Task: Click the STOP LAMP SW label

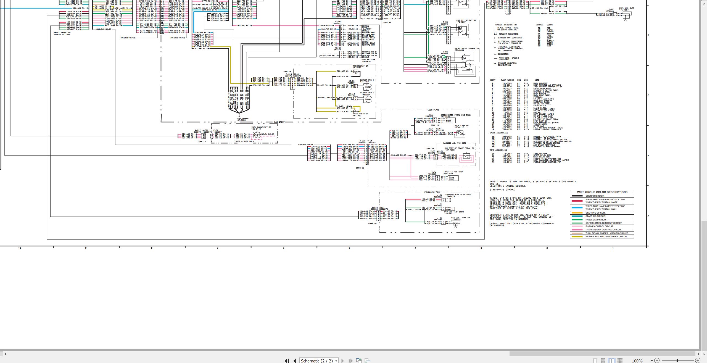Action: (x=461, y=126)
